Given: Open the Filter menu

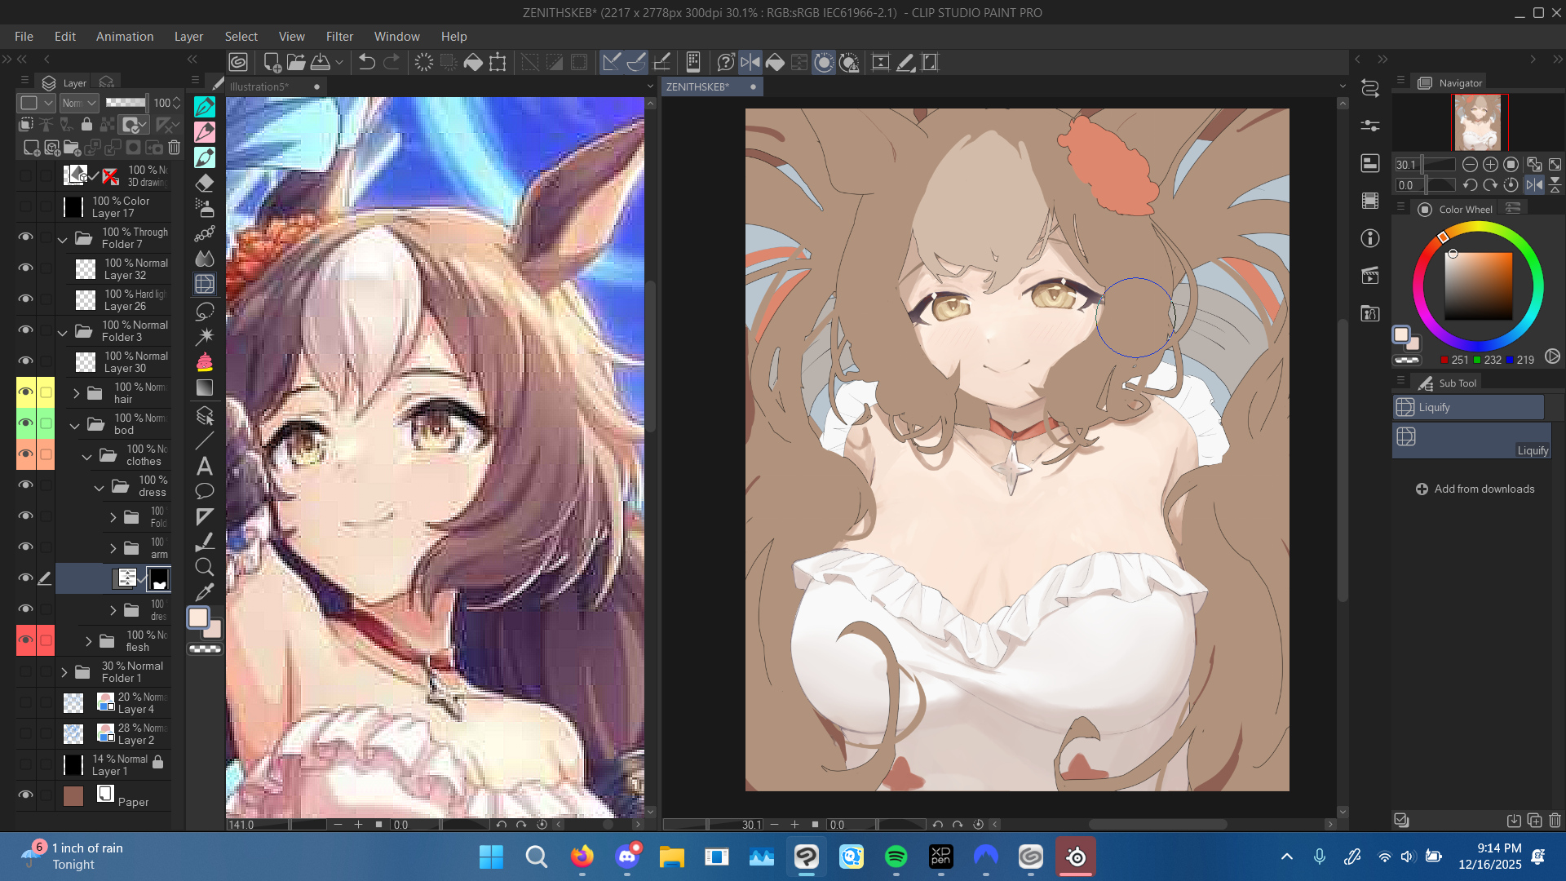Looking at the screenshot, I should tap(339, 37).
